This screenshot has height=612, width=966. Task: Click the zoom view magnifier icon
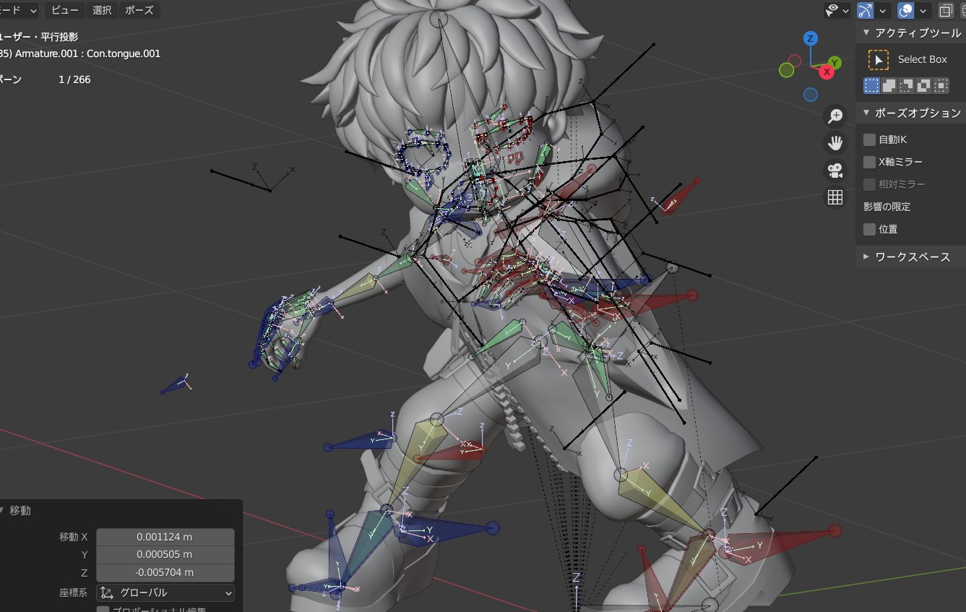coord(835,116)
